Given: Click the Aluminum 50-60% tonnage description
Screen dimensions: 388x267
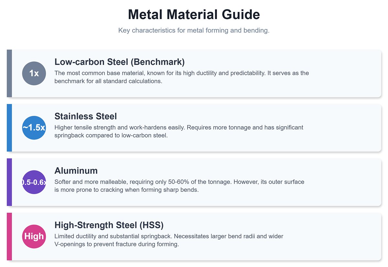Looking at the screenshot, I should tap(179, 186).
